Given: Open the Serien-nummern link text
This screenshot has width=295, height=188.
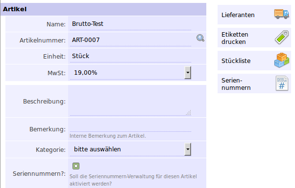Looking at the screenshot, I should click(x=236, y=84).
